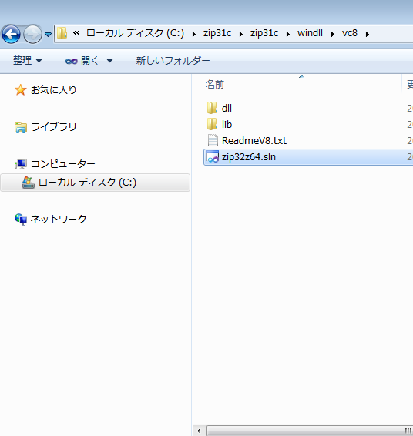This screenshot has height=436, width=413.
Task: Go to second zip31c breadcrumb folder
Action: (x=264, y=33)
